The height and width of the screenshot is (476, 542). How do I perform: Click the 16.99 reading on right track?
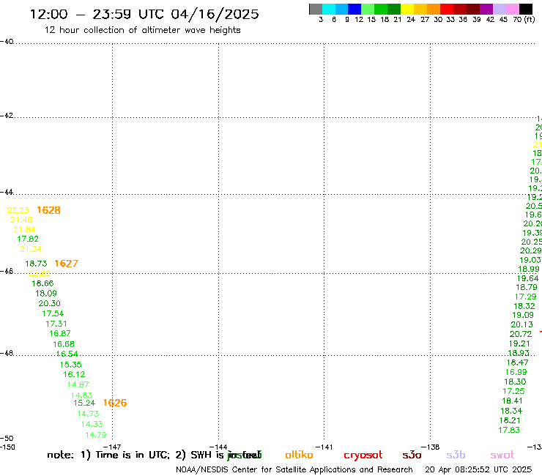point(516,372)
